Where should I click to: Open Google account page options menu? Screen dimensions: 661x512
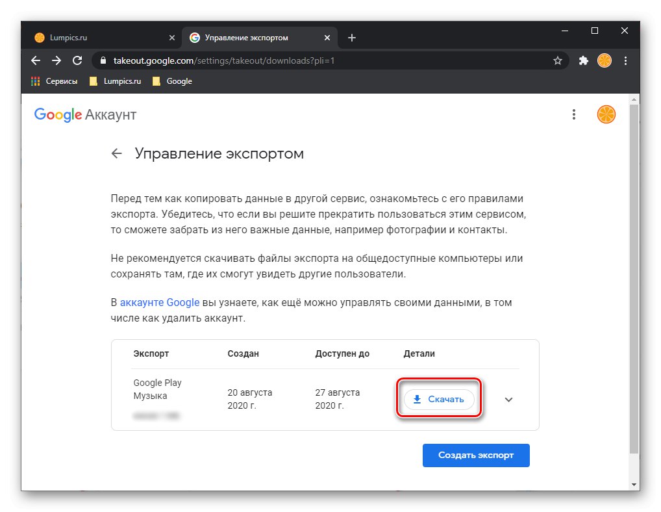[x=574, y=114]
